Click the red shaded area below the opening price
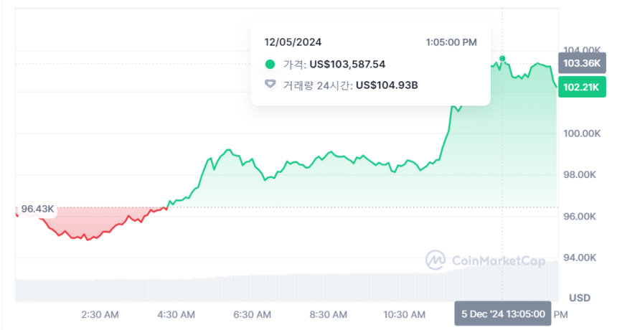The width and height of the screenshot is (617, 330). (x=79, y=222)
